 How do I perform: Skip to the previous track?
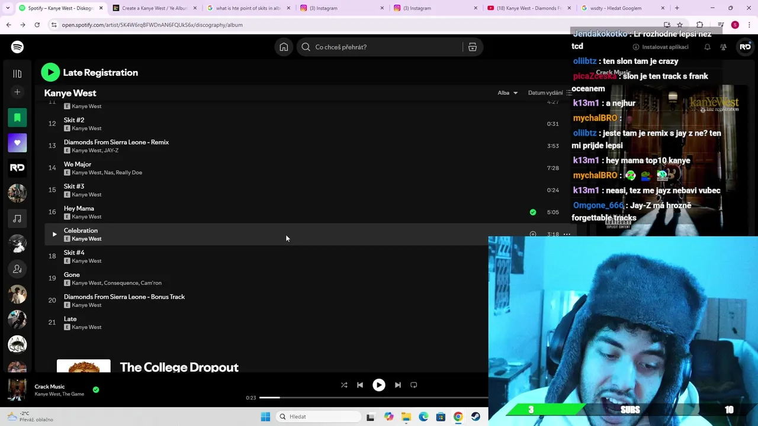pyautogui.click(x=360, y=385)
